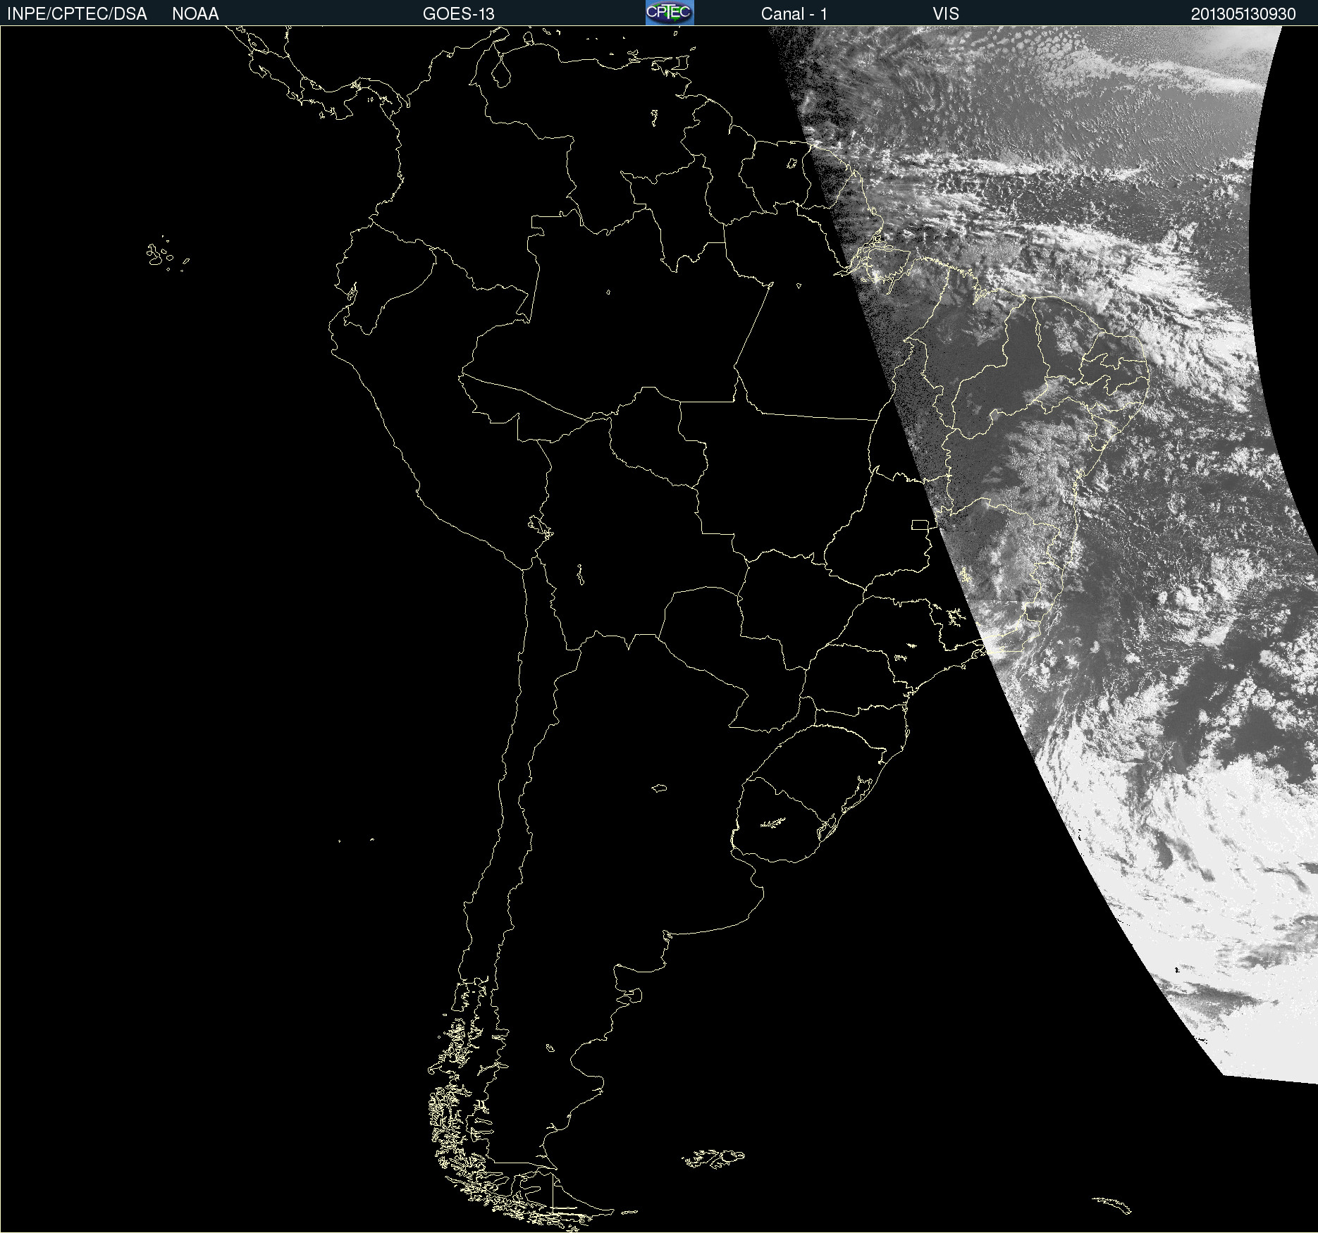Select the Canal - 1 label
1318x1233 pixels.
[794, 14]
